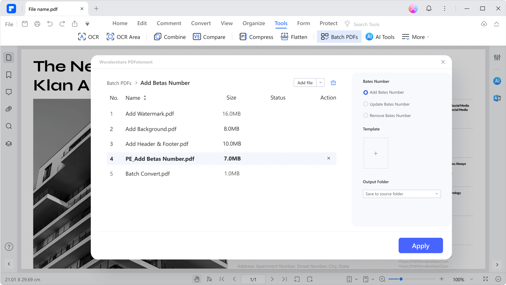The image size is (506, 285).
Task: Open the Batch PDFs tool
Action: tap(339, 37)
